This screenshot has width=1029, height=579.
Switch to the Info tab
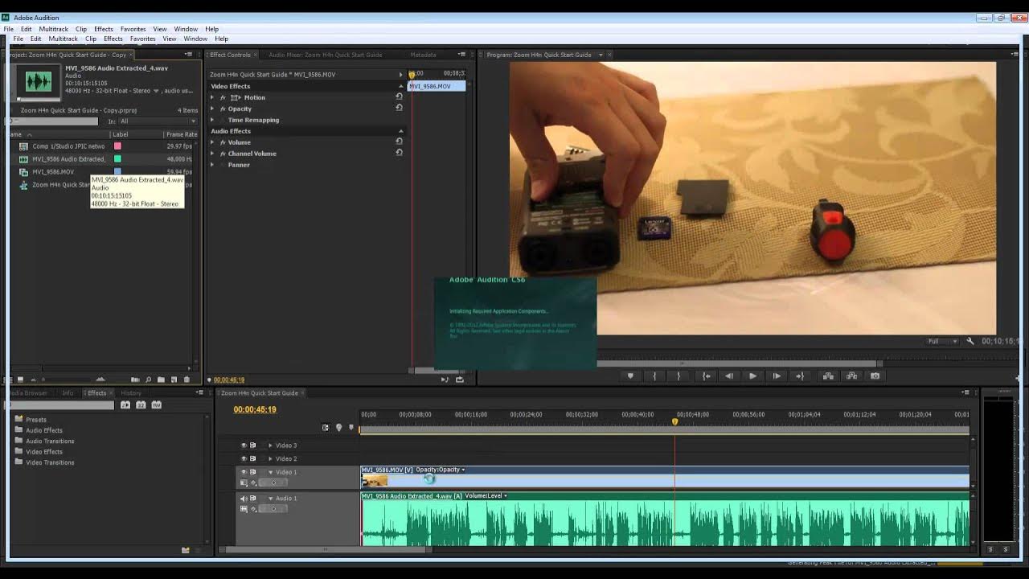(x=68, y=393)
